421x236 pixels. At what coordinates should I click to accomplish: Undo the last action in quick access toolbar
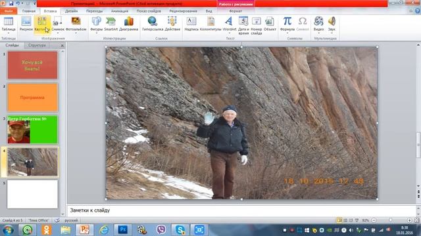coord(18,3)
